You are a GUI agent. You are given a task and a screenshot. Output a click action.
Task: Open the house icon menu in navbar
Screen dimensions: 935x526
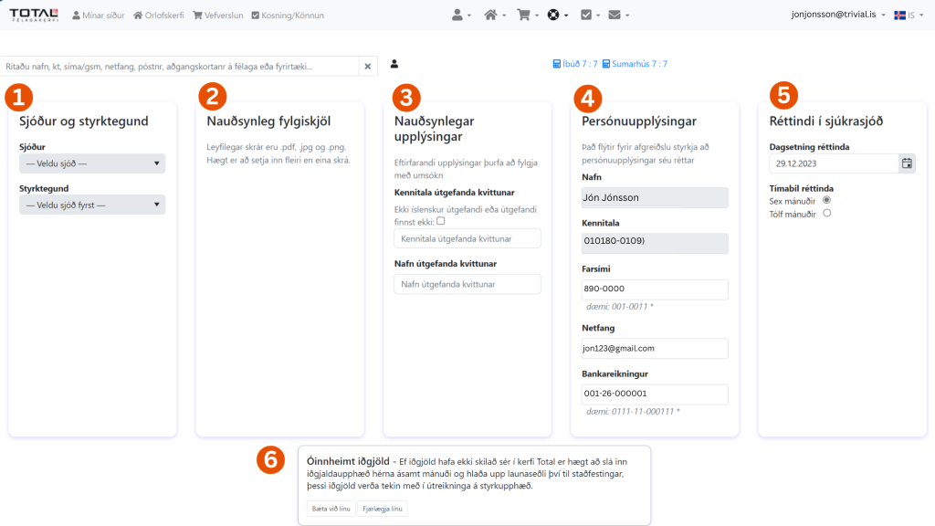click(x=495, y=15)
